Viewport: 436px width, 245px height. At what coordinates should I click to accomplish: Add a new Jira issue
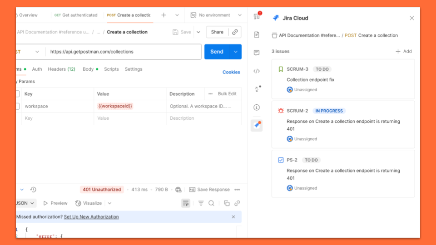pos(403,51)
